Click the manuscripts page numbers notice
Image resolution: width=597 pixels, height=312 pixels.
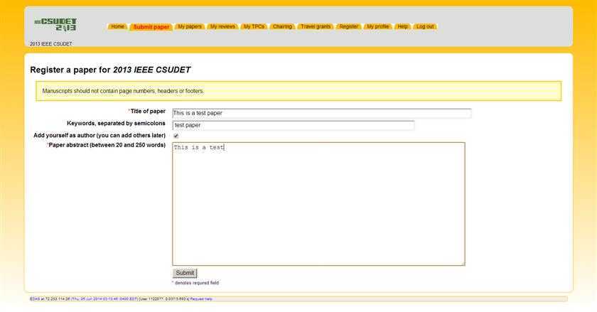click(123, 91)
